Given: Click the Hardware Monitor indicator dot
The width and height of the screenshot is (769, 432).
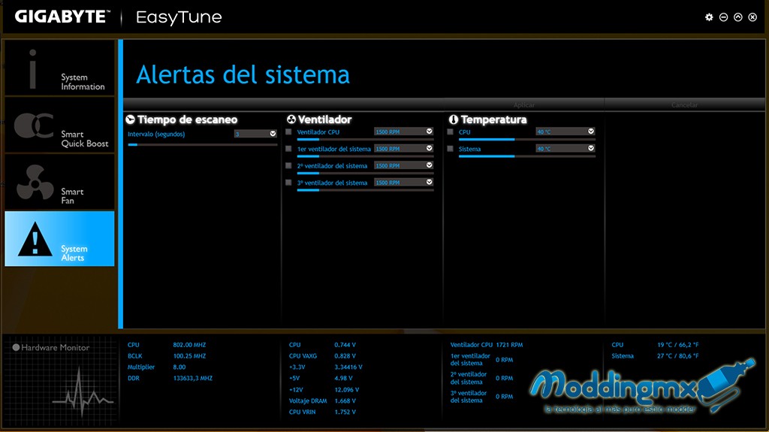Looking at the screenshot, I should [16, 347].
